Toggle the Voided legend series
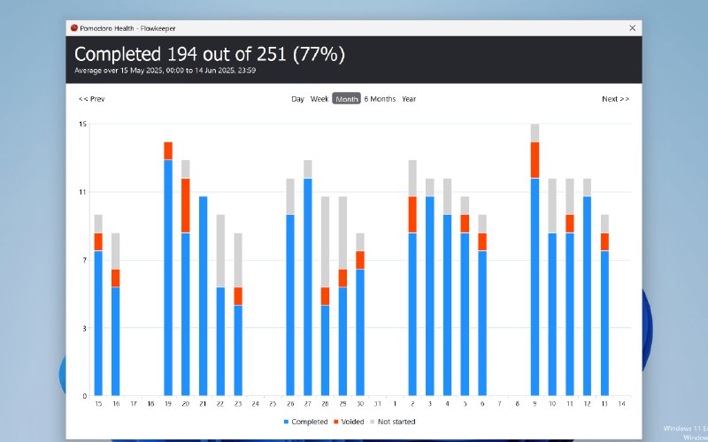Image resolution: width=708 pixels, height=442 pixels. [349, 422]
